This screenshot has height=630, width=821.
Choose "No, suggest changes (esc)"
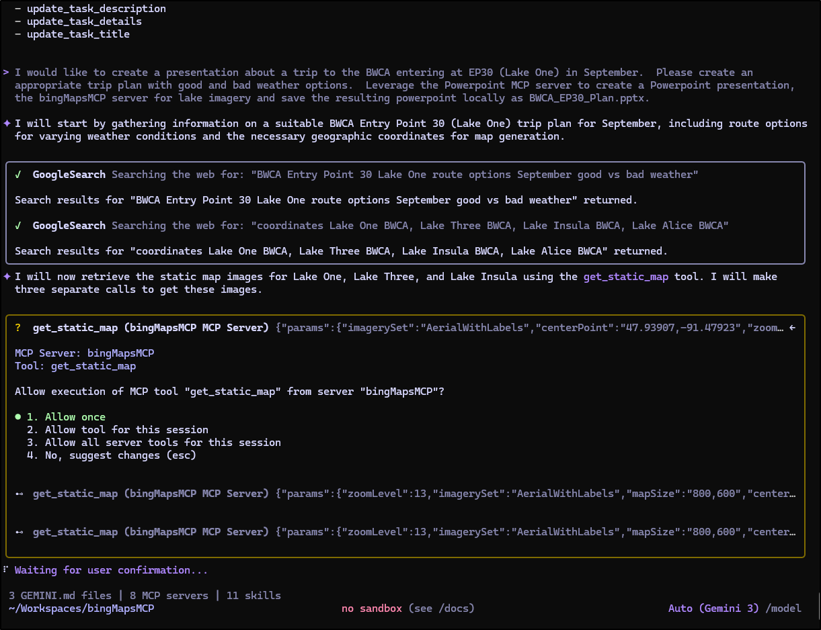pyautogui.click(x=112, y=455)
